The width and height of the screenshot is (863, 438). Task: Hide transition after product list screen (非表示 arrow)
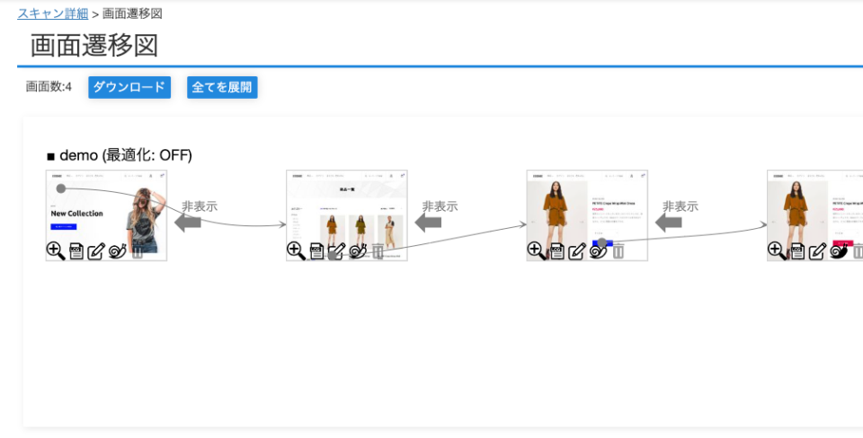tap(428, 223)
